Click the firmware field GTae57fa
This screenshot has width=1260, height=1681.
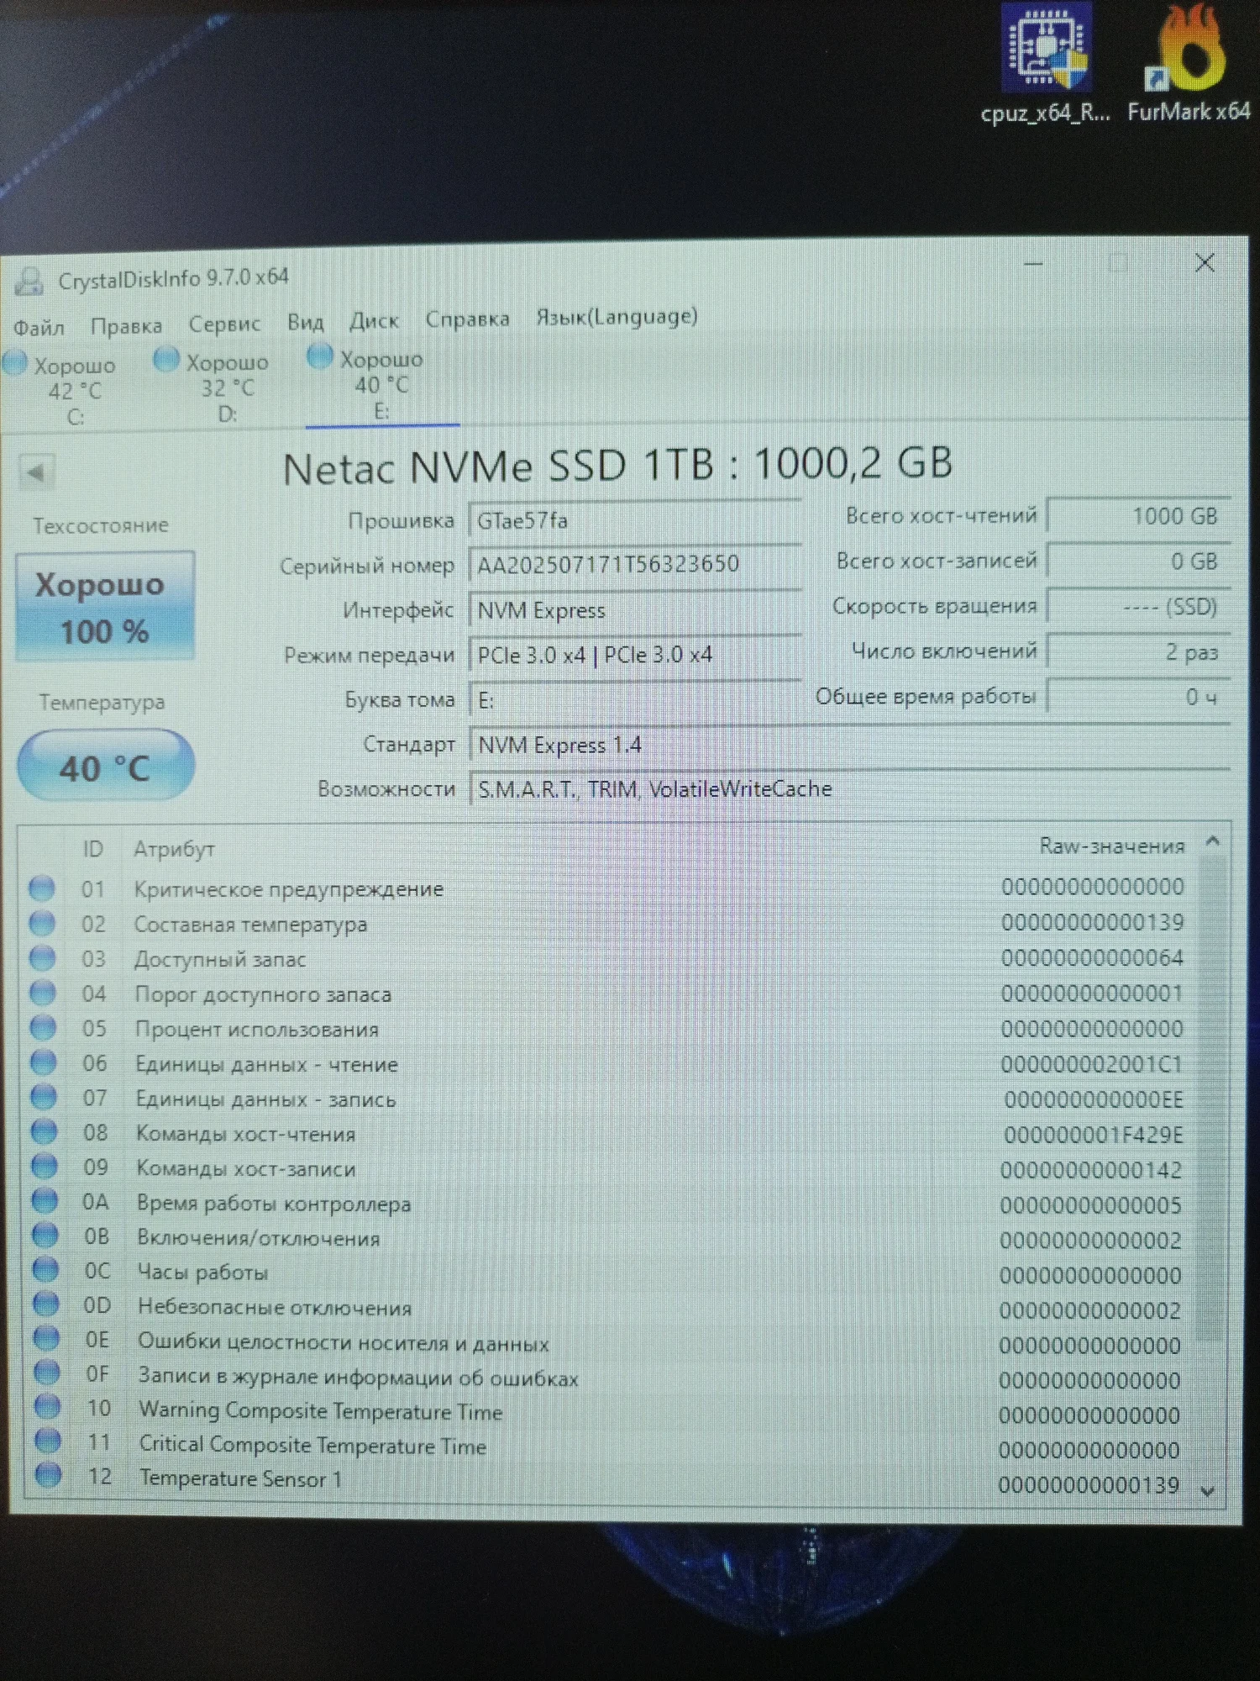[635, 520]
